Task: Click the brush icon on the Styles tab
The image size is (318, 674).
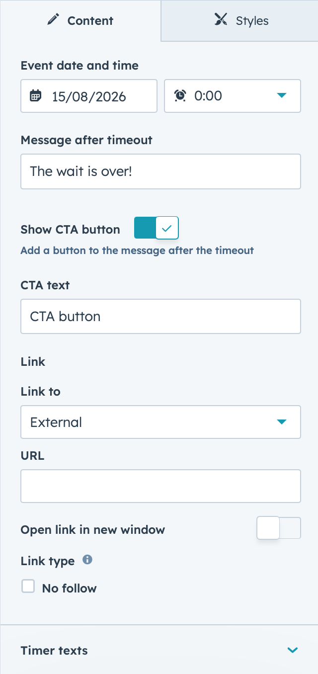Action: click(x=221, y=20)
